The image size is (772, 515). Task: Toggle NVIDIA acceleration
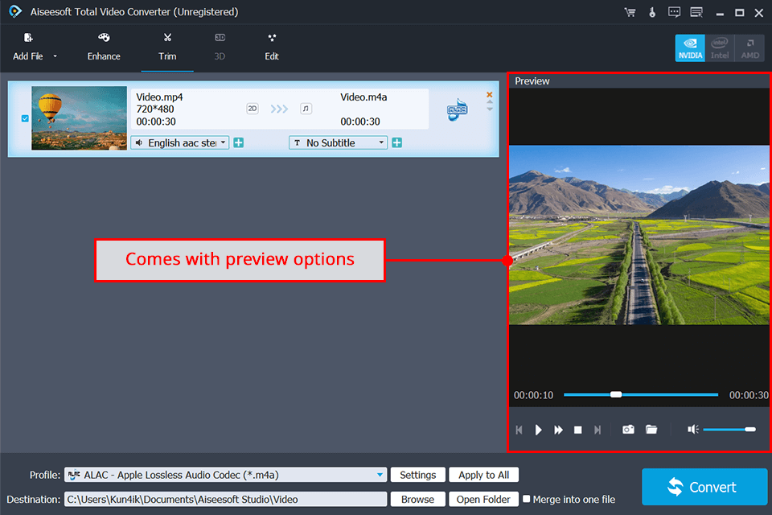tap(690, 47)
